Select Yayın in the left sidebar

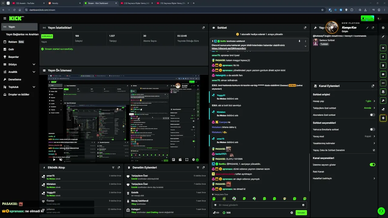[19, 27]
